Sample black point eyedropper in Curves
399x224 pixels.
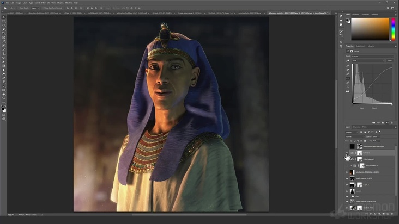point(348,66)
